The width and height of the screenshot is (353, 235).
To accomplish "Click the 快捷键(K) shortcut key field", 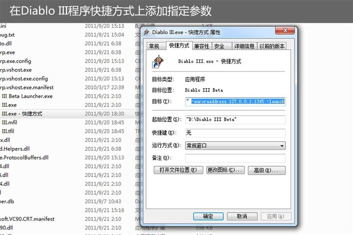I will coord(235,133).
